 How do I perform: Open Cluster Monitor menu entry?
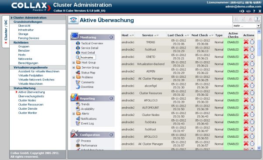coord(28,113)
